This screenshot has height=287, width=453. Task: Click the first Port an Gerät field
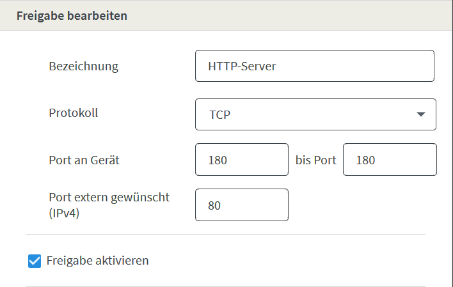click(241, 159)
